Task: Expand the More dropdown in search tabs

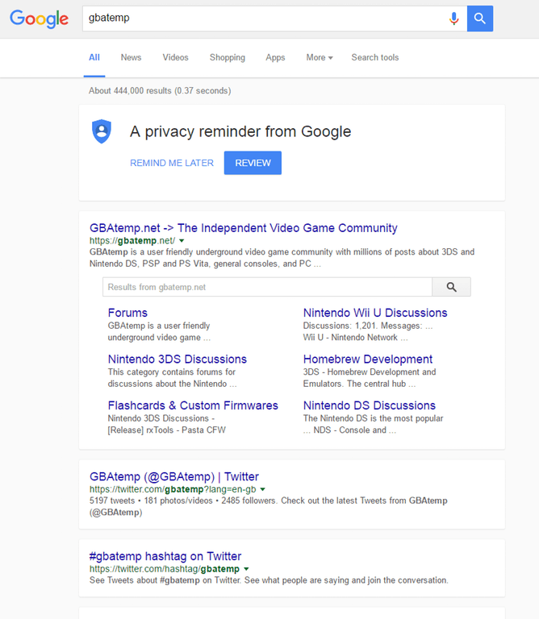Action: [320, 58]
